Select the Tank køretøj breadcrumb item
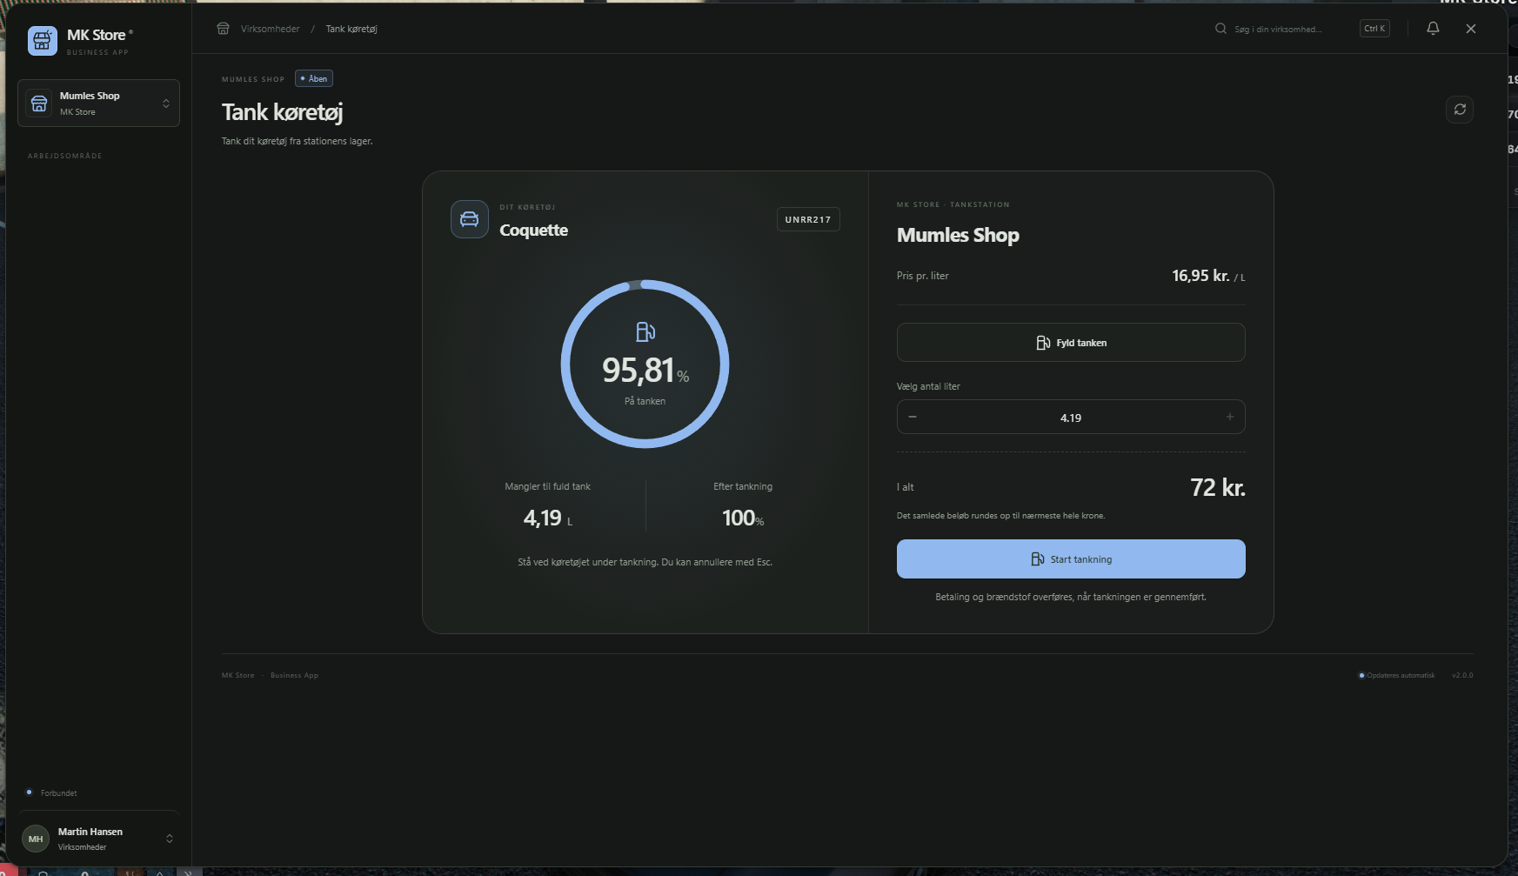The image size is (1518, 876). point(351,29)
